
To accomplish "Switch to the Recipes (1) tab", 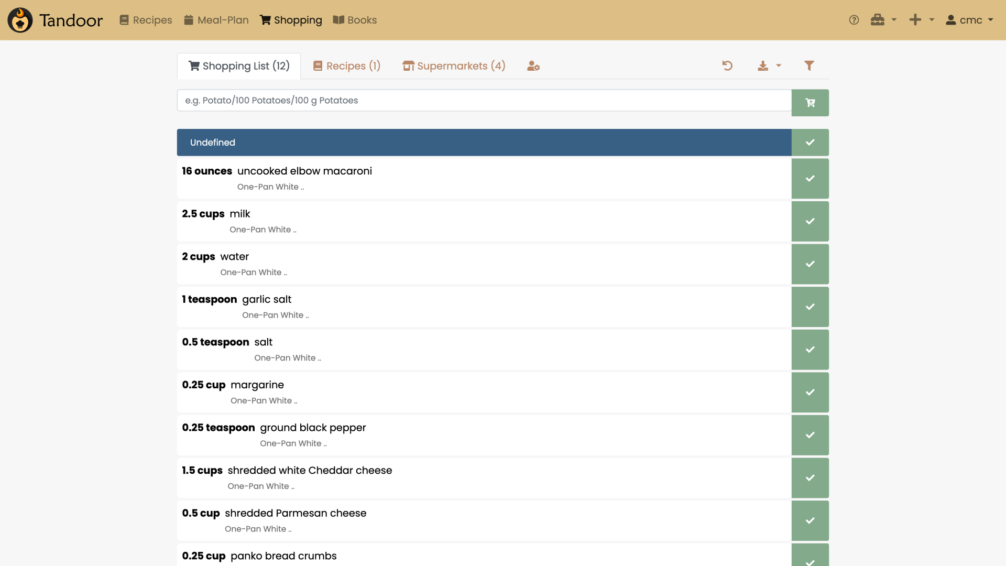I will pyautogui.click(x=347, y=66).
